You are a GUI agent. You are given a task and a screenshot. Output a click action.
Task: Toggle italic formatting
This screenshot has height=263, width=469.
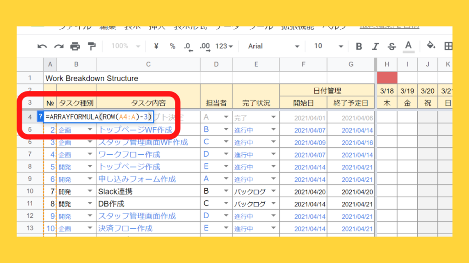click(x=376, y=46)
